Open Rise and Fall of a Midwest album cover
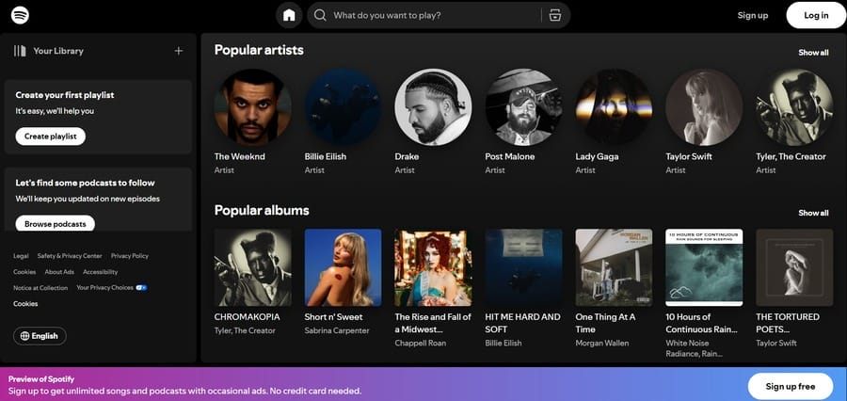The height and width of the screenshot is (401, 847). click(433, 267)
